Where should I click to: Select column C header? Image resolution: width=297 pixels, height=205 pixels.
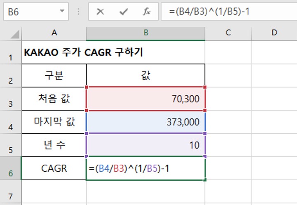228,33
